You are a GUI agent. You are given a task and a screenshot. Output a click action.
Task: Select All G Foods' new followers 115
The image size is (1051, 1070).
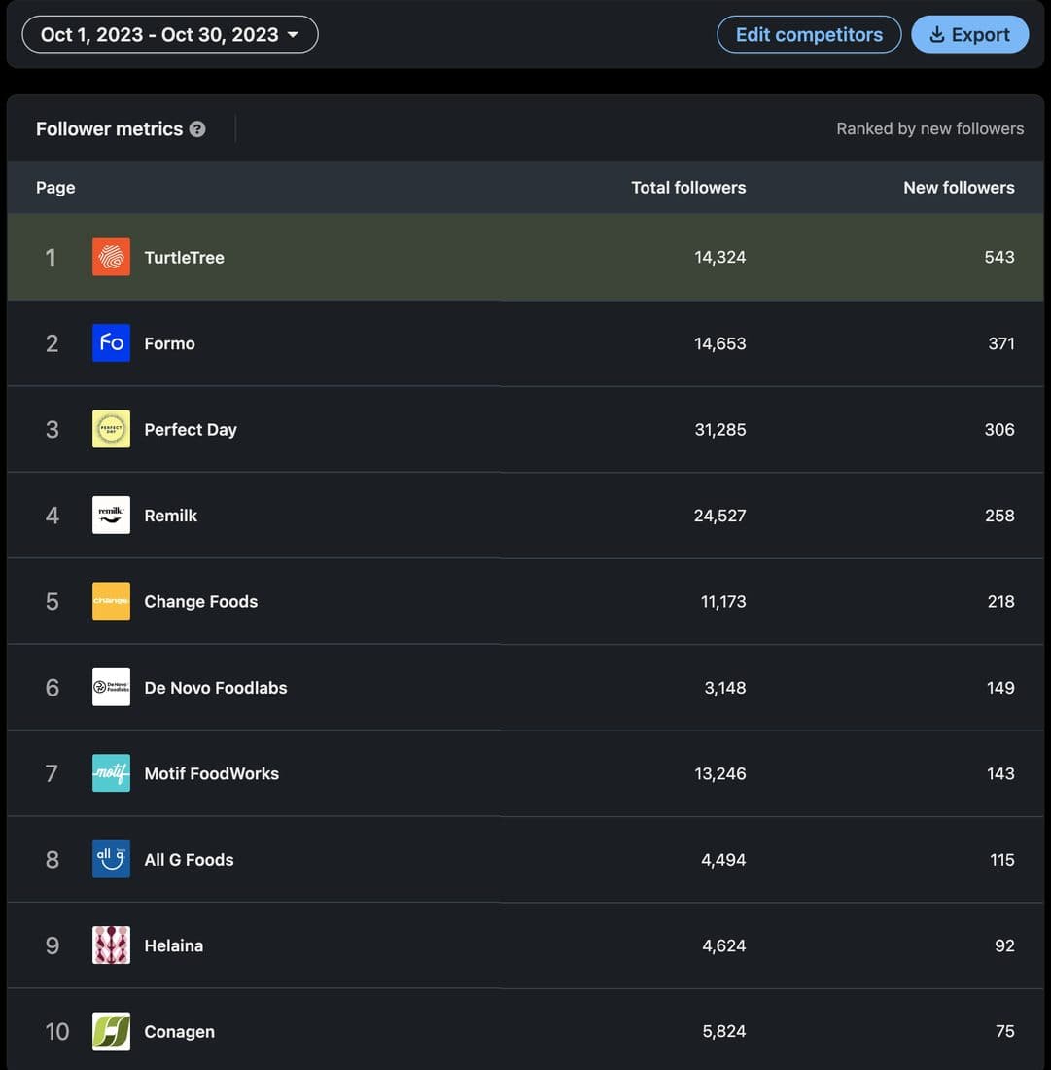[x=1001, y=859]
